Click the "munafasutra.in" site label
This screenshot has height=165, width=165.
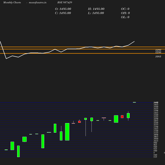[x=38, y=2]
